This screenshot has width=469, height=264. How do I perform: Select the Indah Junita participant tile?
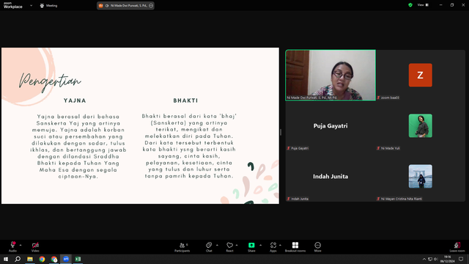330,176
